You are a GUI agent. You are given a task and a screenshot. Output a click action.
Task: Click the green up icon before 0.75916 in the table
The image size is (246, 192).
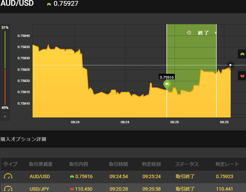(72, 177)
